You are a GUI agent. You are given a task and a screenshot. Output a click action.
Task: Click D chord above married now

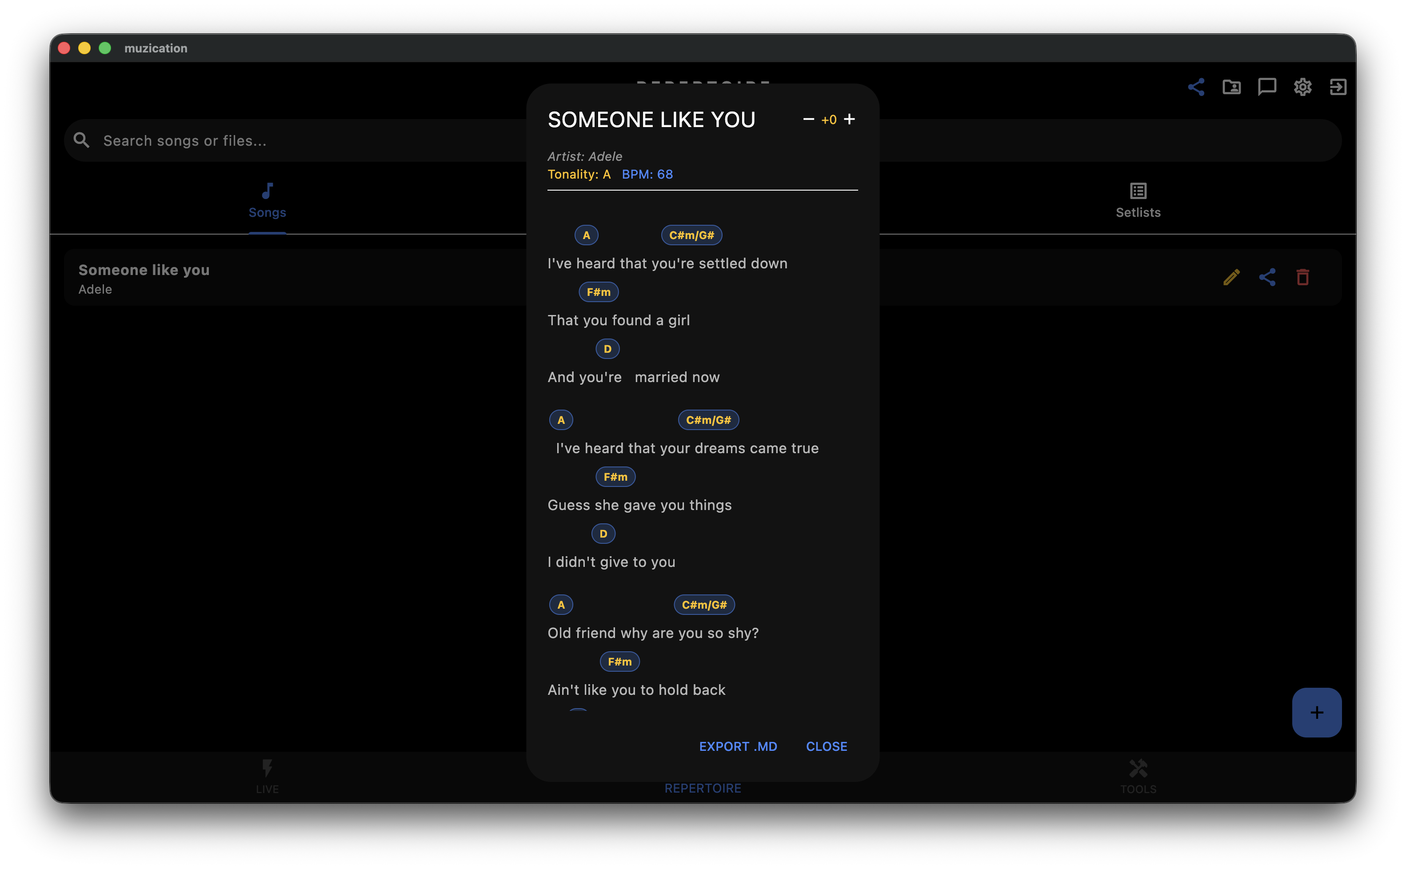[607, 349]
